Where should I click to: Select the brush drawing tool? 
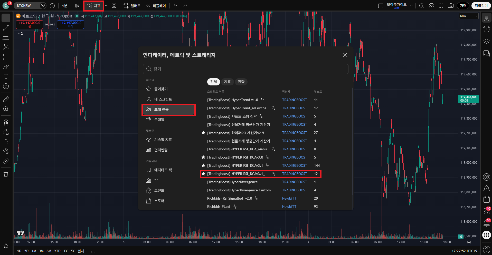pos(6,67)
